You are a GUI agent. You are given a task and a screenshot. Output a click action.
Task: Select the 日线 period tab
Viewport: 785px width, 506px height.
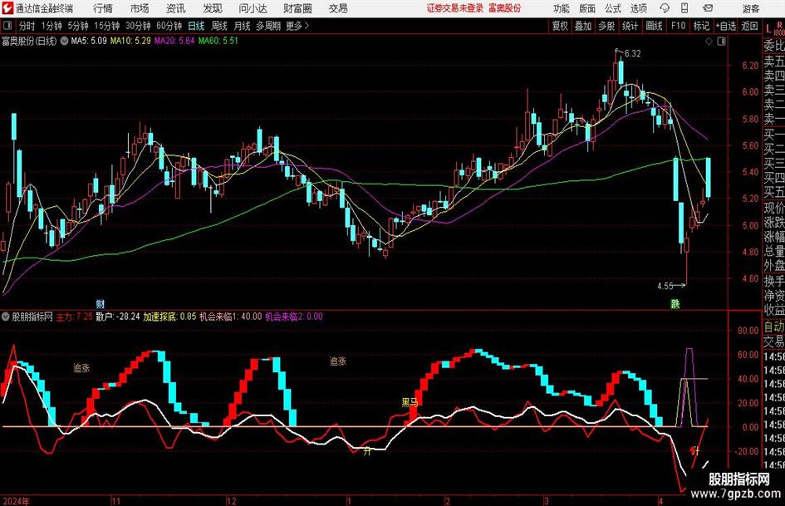[196, 26]
